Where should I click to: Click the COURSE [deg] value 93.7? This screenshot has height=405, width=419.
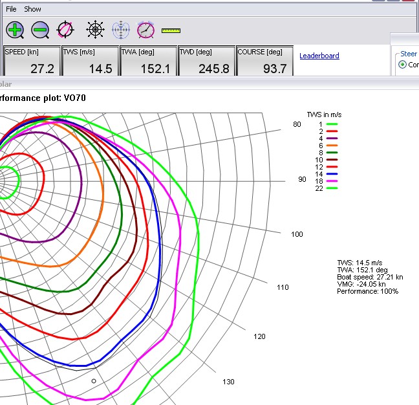275,69
